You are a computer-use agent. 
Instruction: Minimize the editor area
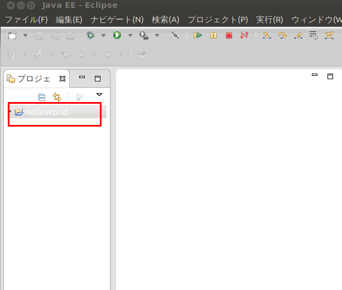click(x=315, y=75)
